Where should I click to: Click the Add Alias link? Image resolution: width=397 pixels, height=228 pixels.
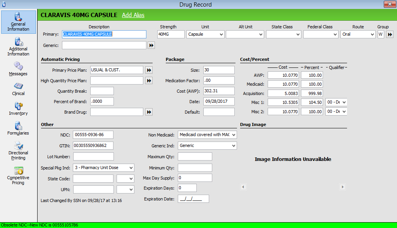coord(133,15)
